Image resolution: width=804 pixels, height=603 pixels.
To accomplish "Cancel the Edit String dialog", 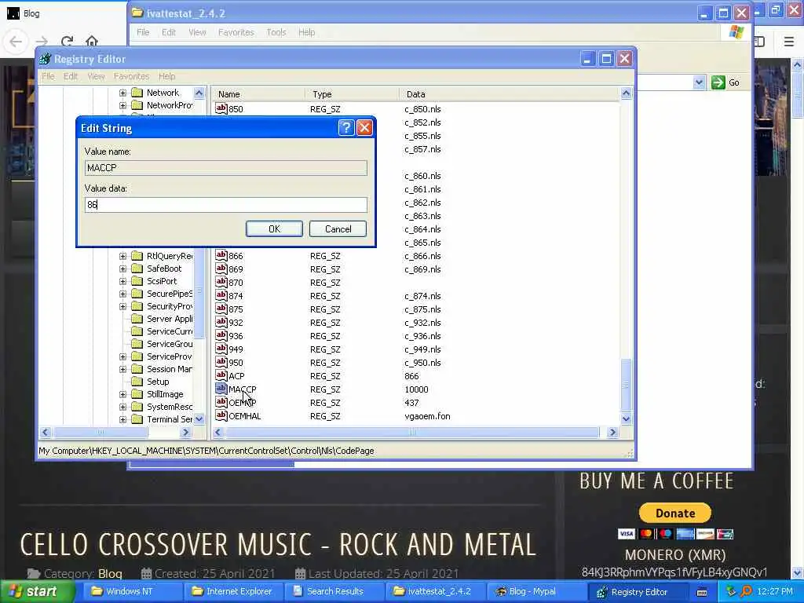I will click(x=338, y=228).
